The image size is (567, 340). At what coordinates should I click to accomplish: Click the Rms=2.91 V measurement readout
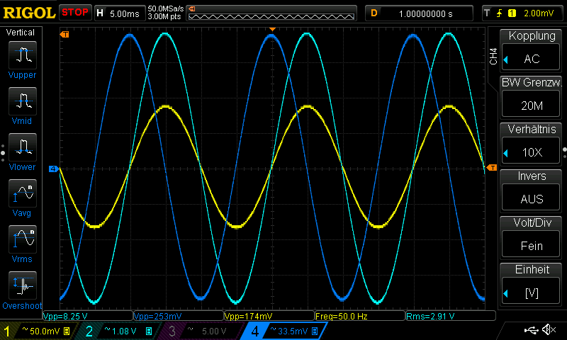(x=451, y=316)
